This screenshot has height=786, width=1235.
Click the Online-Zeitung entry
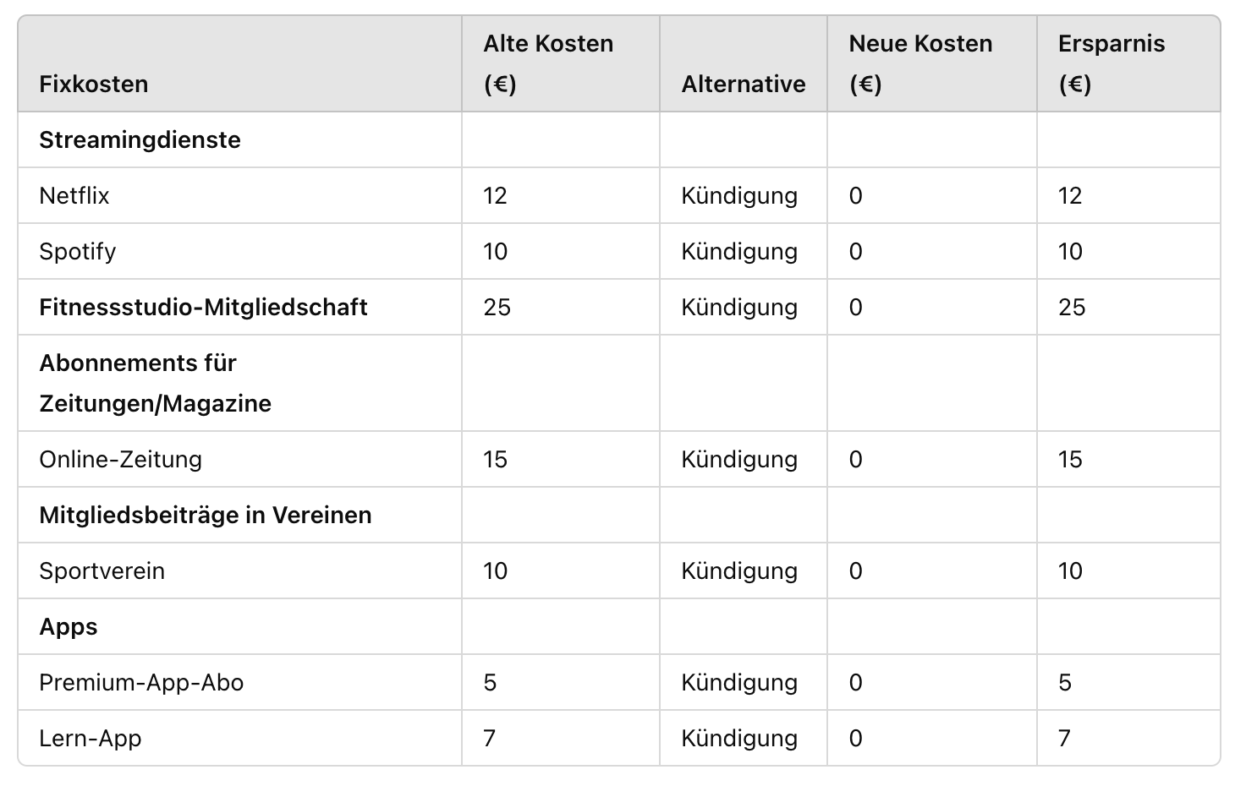120,459
